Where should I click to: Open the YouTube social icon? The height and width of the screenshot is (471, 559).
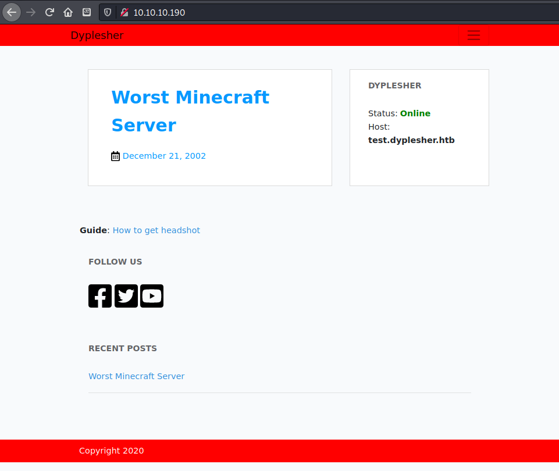(x=152, y=296)
